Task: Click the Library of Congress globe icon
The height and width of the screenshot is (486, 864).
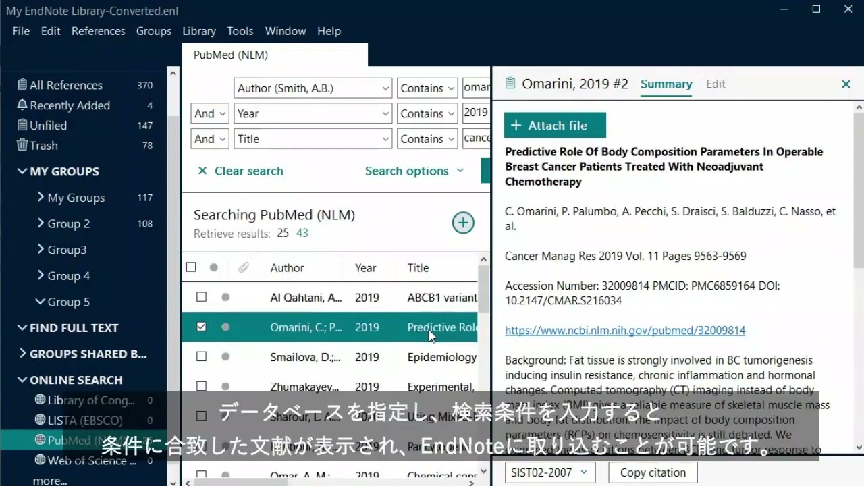Action: tap(40, 400)
